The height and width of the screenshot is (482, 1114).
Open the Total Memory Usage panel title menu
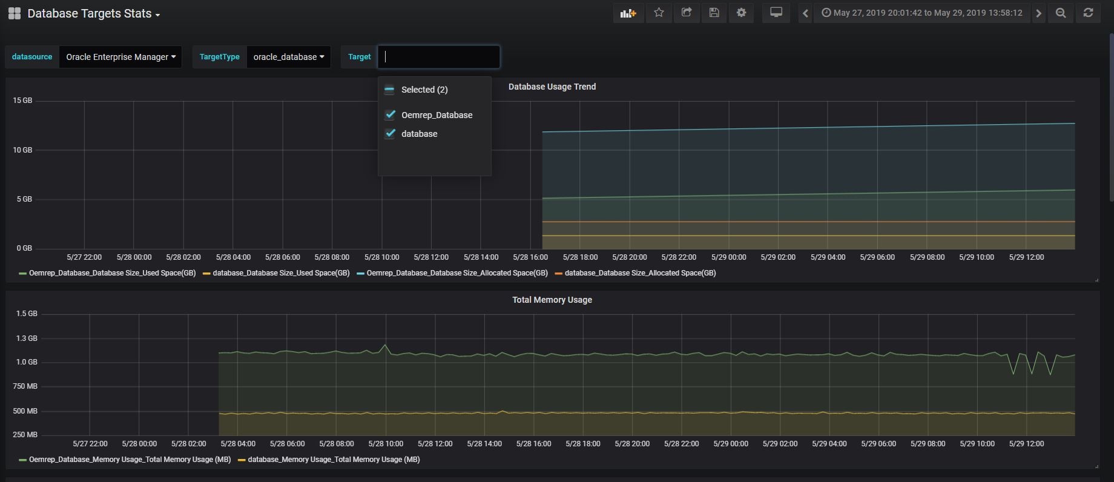[552, 300]
